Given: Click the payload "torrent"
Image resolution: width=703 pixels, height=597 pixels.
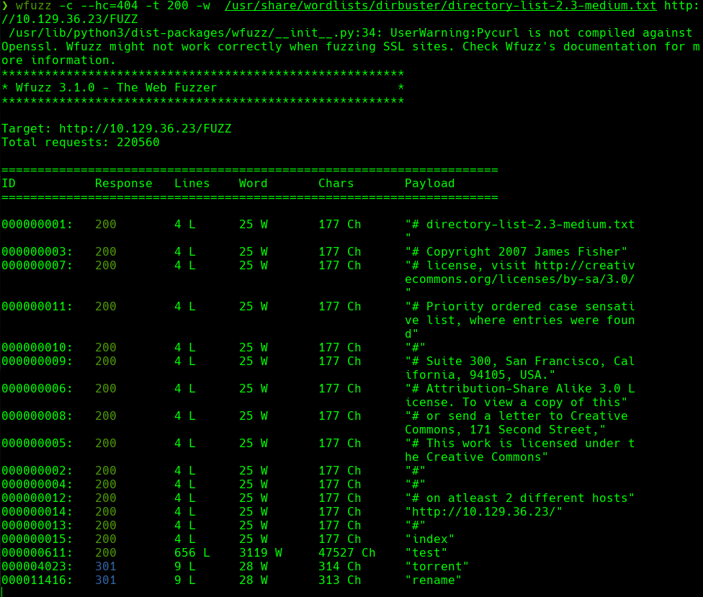Looking at the screenshot, I should (x=436, y=567).
